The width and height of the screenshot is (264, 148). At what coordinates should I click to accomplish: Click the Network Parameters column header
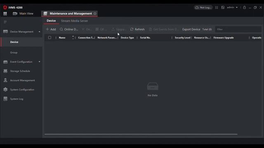pos(107,38)
